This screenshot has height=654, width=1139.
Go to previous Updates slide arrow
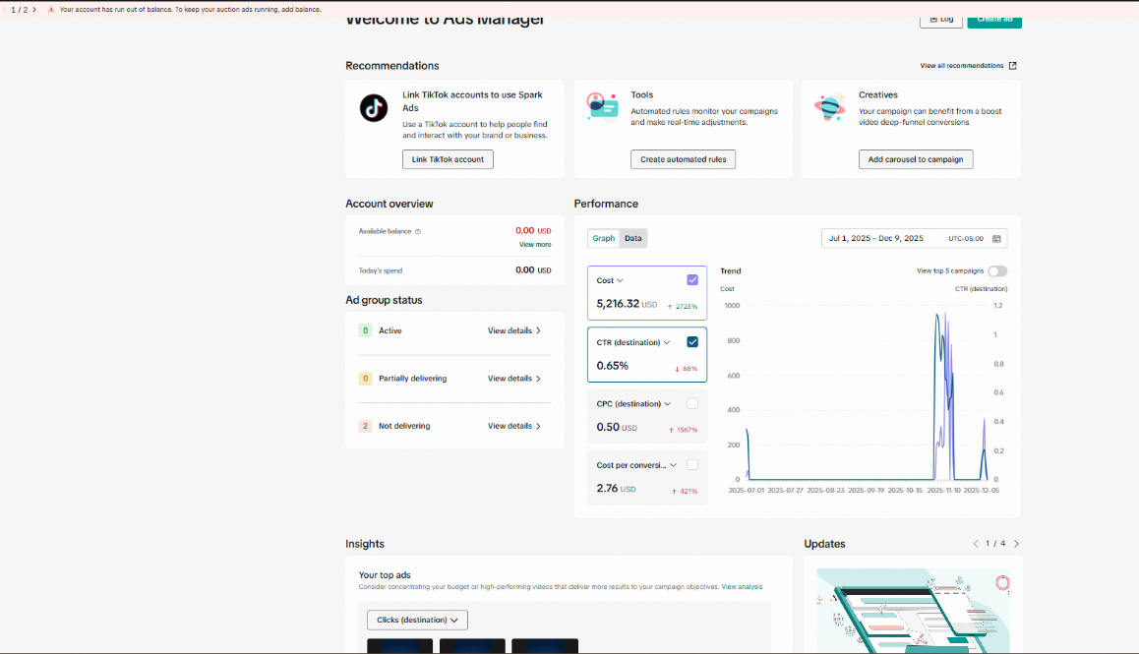[976, 544]
